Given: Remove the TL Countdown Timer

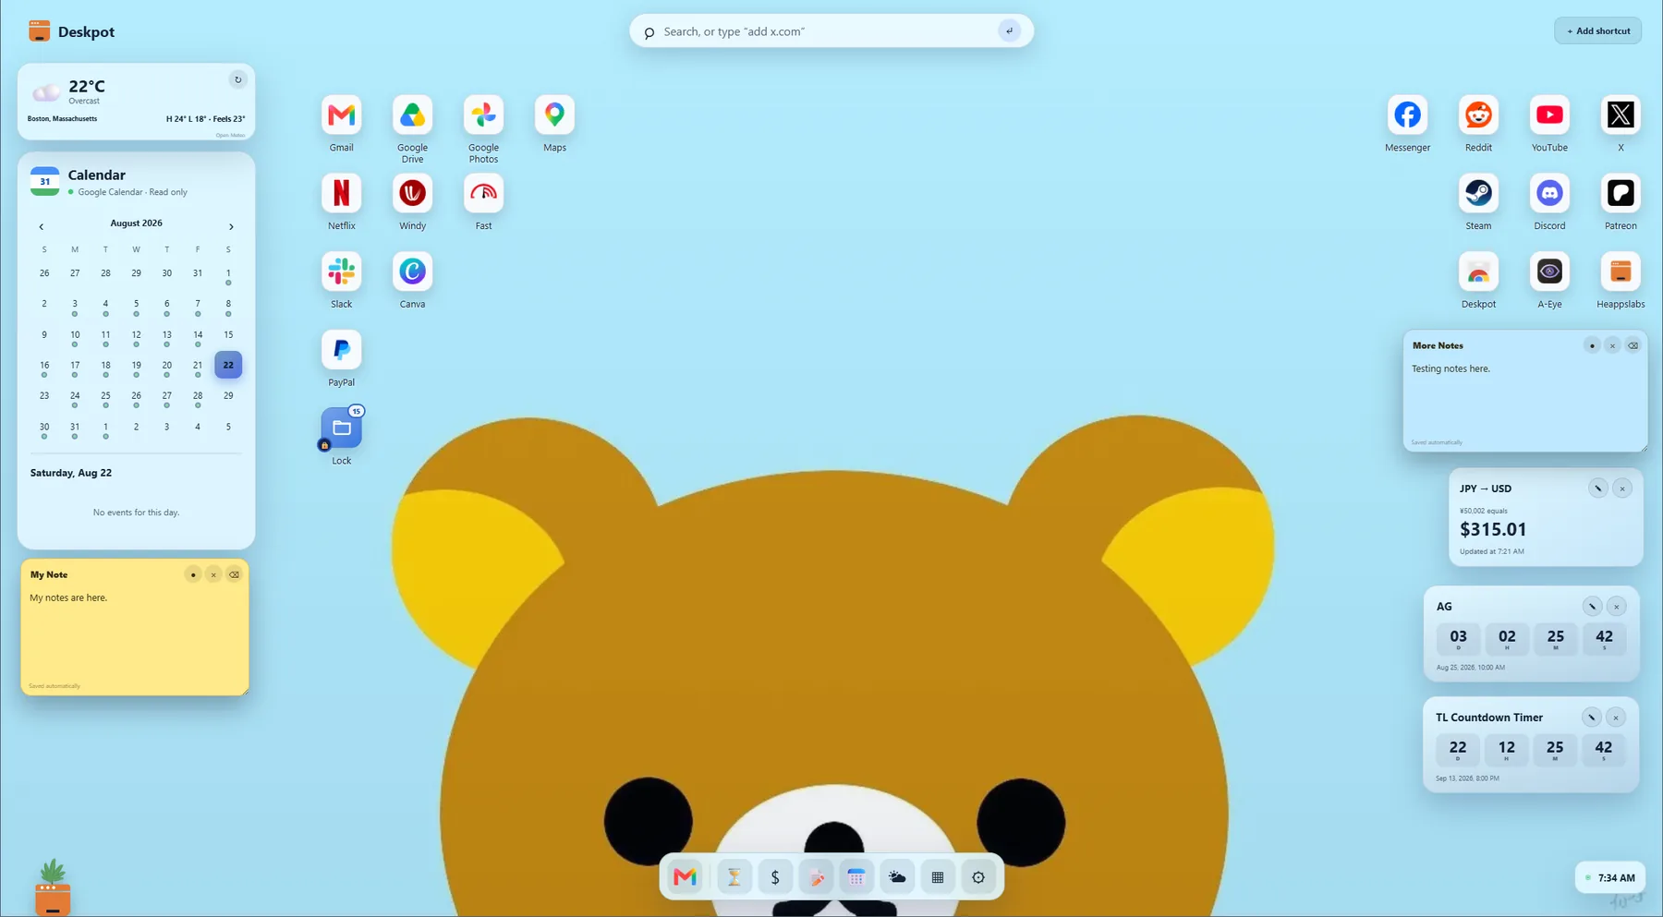Looking at the screenshot, I should (1615, 718).
